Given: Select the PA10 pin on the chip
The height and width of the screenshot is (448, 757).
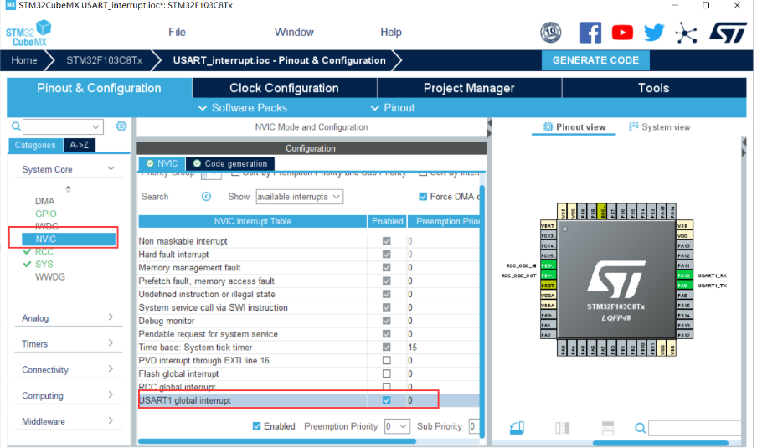Looking at the screenshot, I should [x=684, y=275].
